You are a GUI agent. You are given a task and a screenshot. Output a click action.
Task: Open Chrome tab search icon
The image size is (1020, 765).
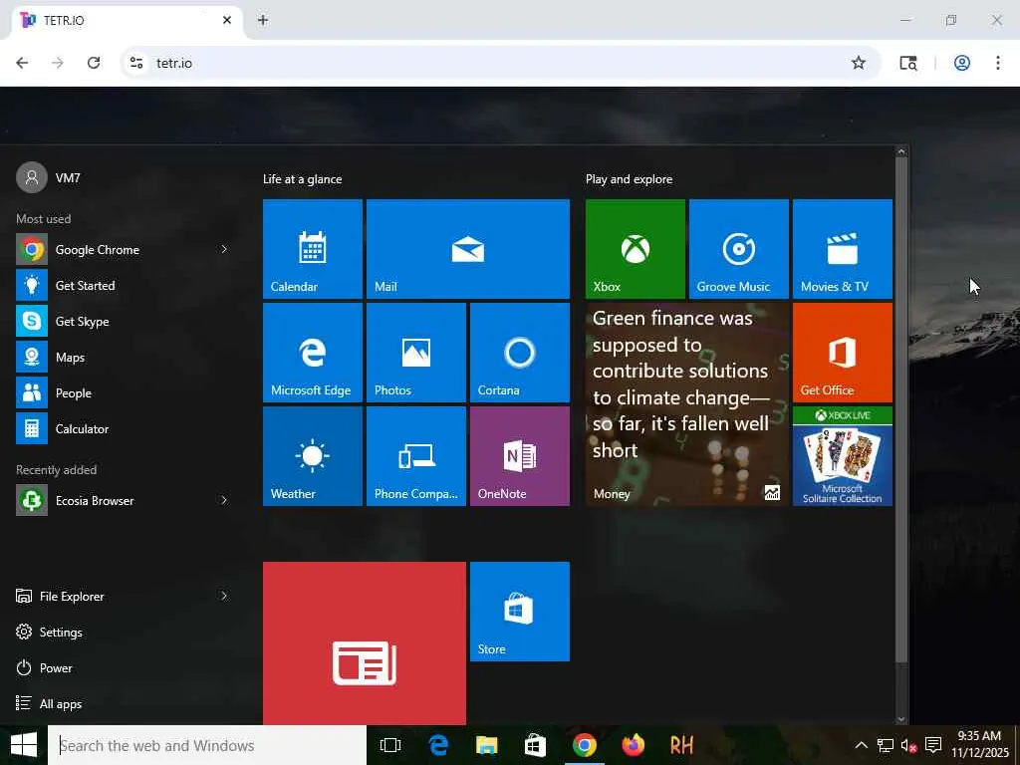[x=908, y=63]
